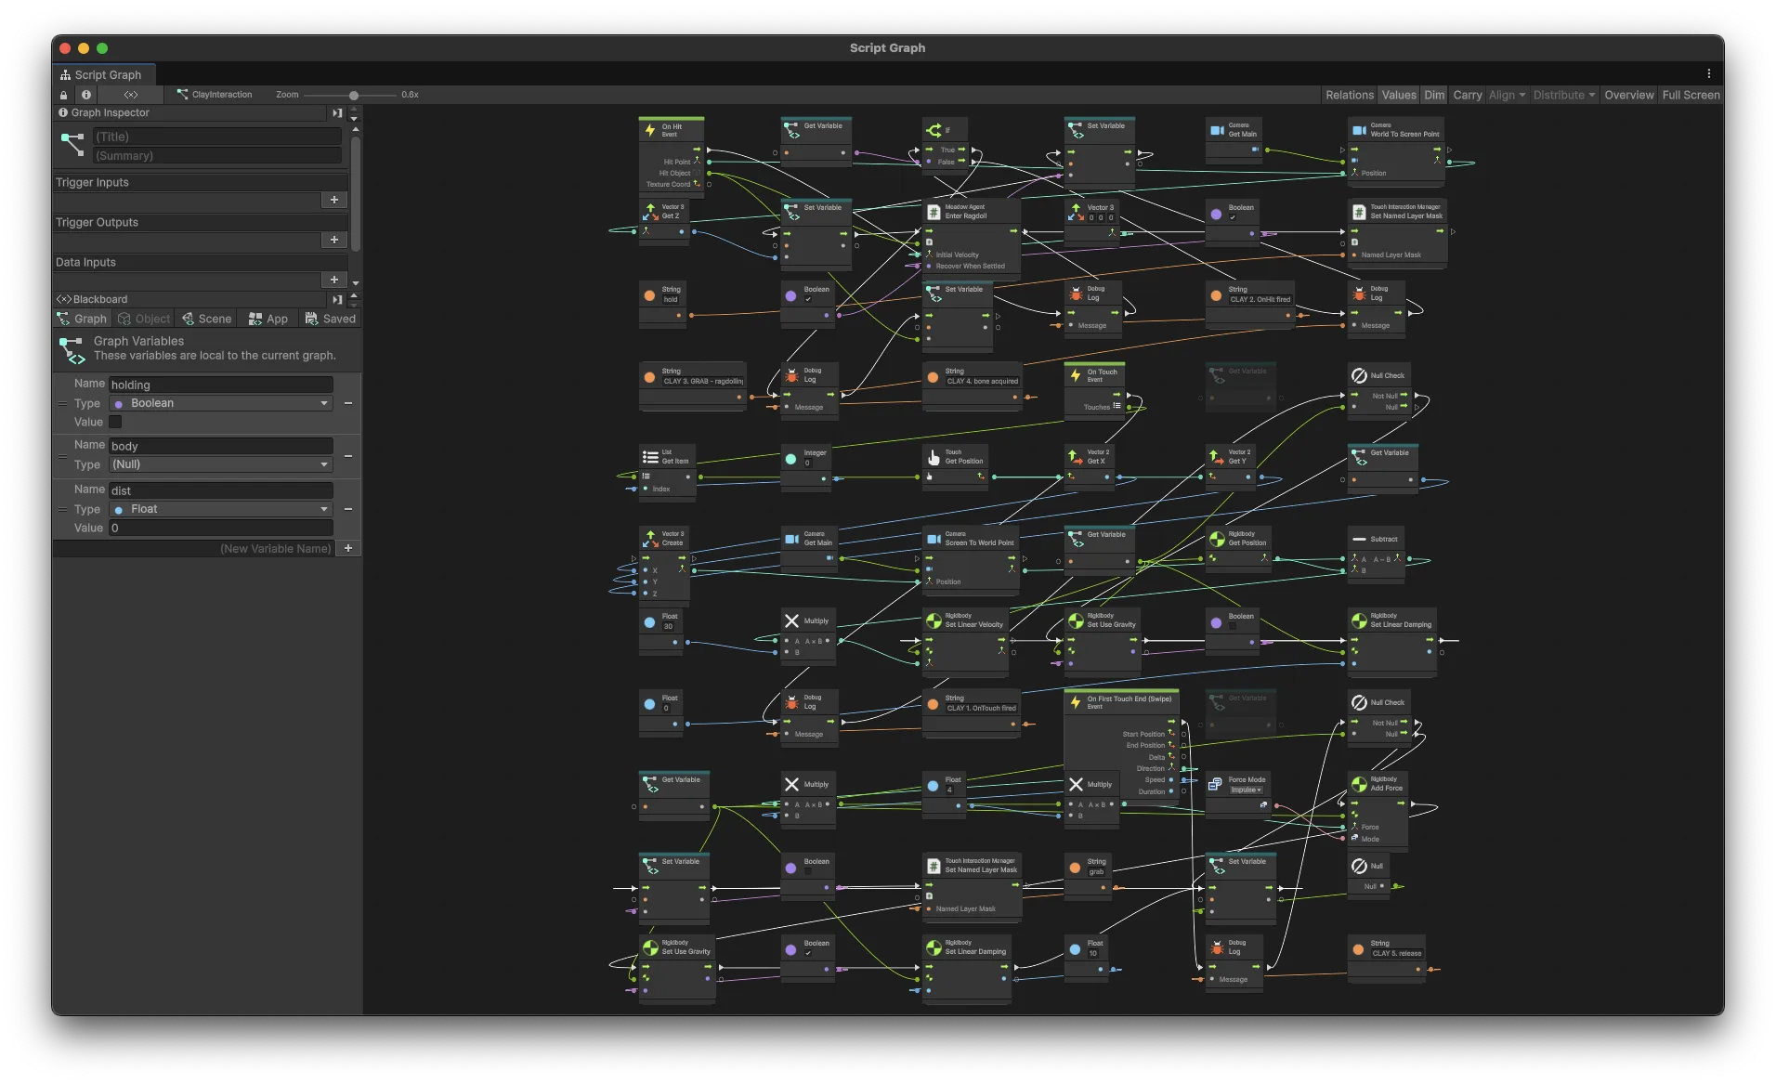Click the graph (Title) input field

click(217, 137)
